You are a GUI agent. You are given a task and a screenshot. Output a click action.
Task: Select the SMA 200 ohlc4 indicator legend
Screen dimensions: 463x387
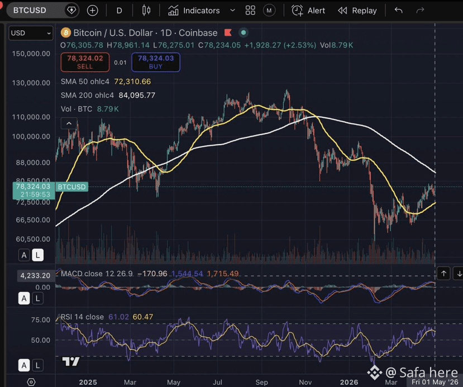(x=87, y=95)
